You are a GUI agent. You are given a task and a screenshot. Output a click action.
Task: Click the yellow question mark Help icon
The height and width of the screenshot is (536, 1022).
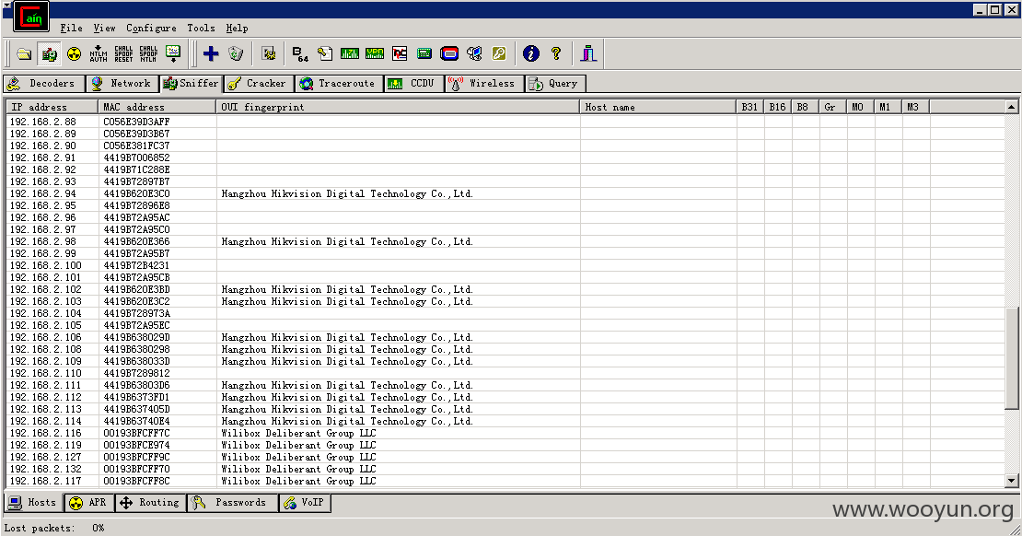[556, 53]
